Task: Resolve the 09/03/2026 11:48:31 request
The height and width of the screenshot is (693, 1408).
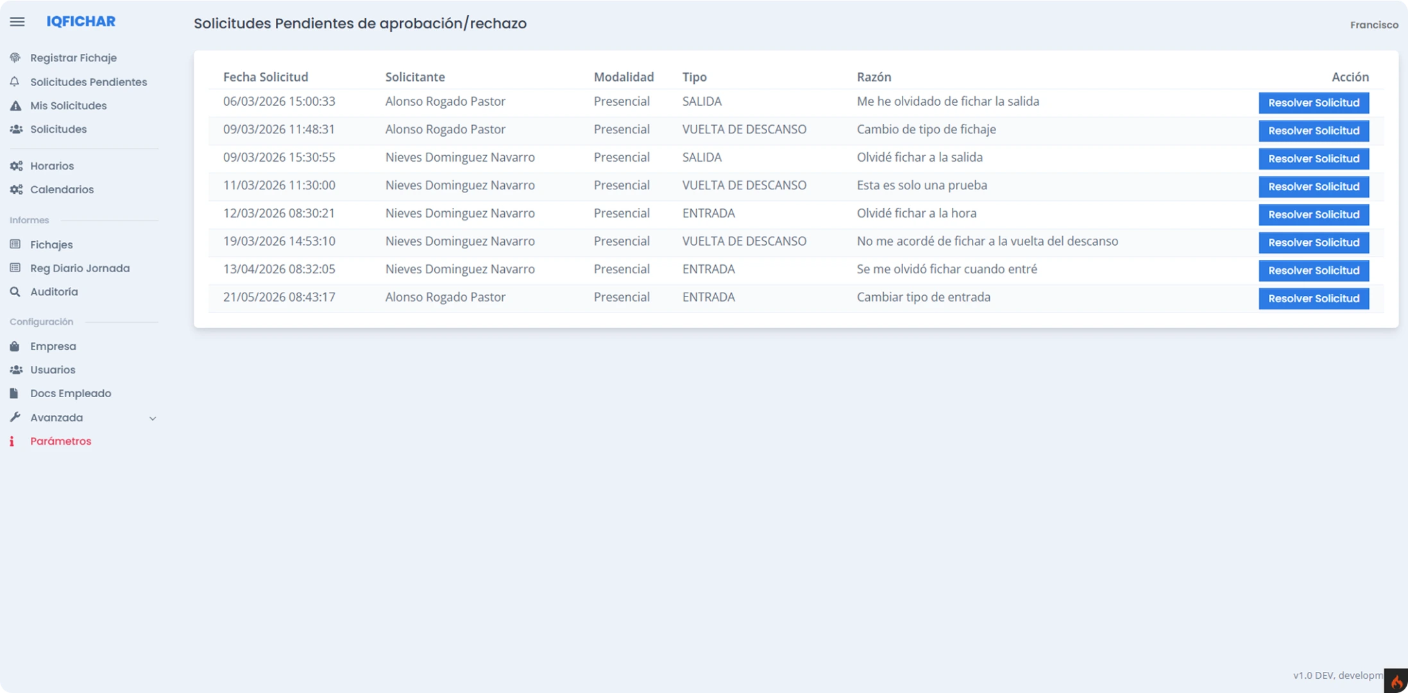Action: coord(1314,131)
